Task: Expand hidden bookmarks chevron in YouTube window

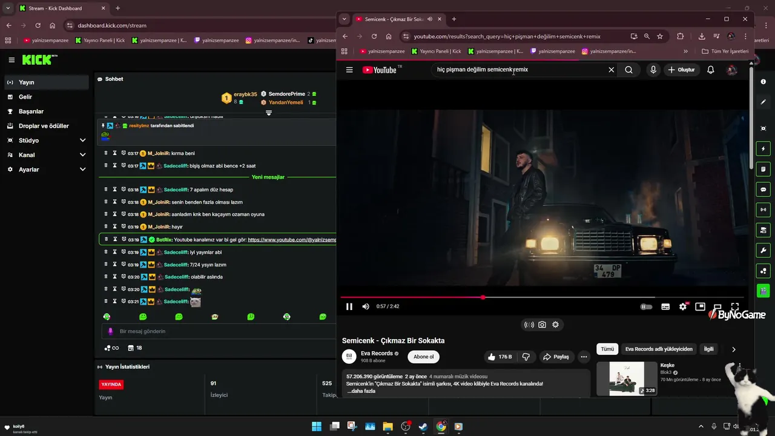Action: tap(685, 51)
